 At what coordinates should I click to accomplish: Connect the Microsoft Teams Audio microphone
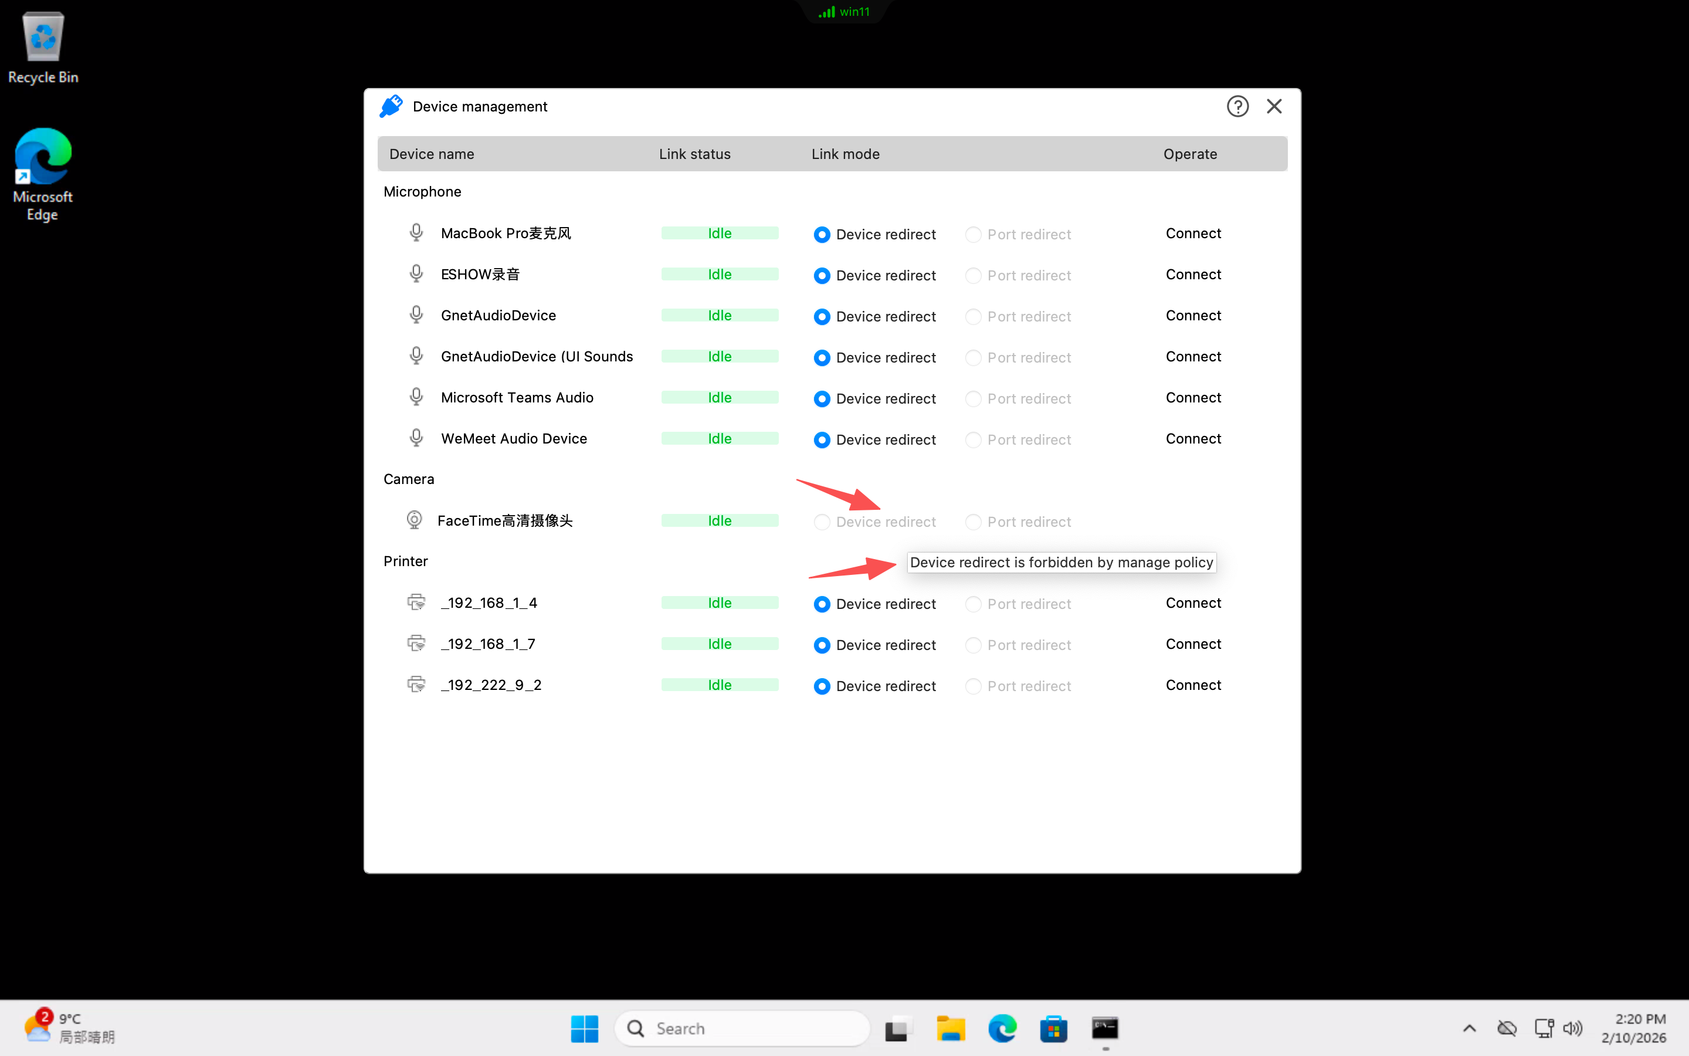pos(1193,397)
